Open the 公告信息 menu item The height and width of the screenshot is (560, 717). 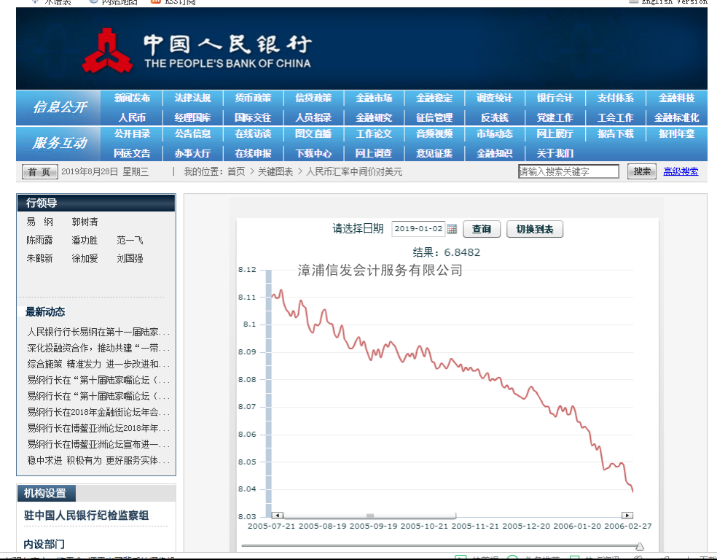pyautogui.click(x=192, y=133)
